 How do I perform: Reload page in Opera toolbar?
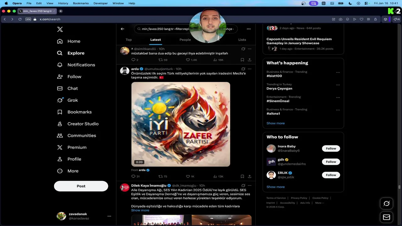[20, 19]
